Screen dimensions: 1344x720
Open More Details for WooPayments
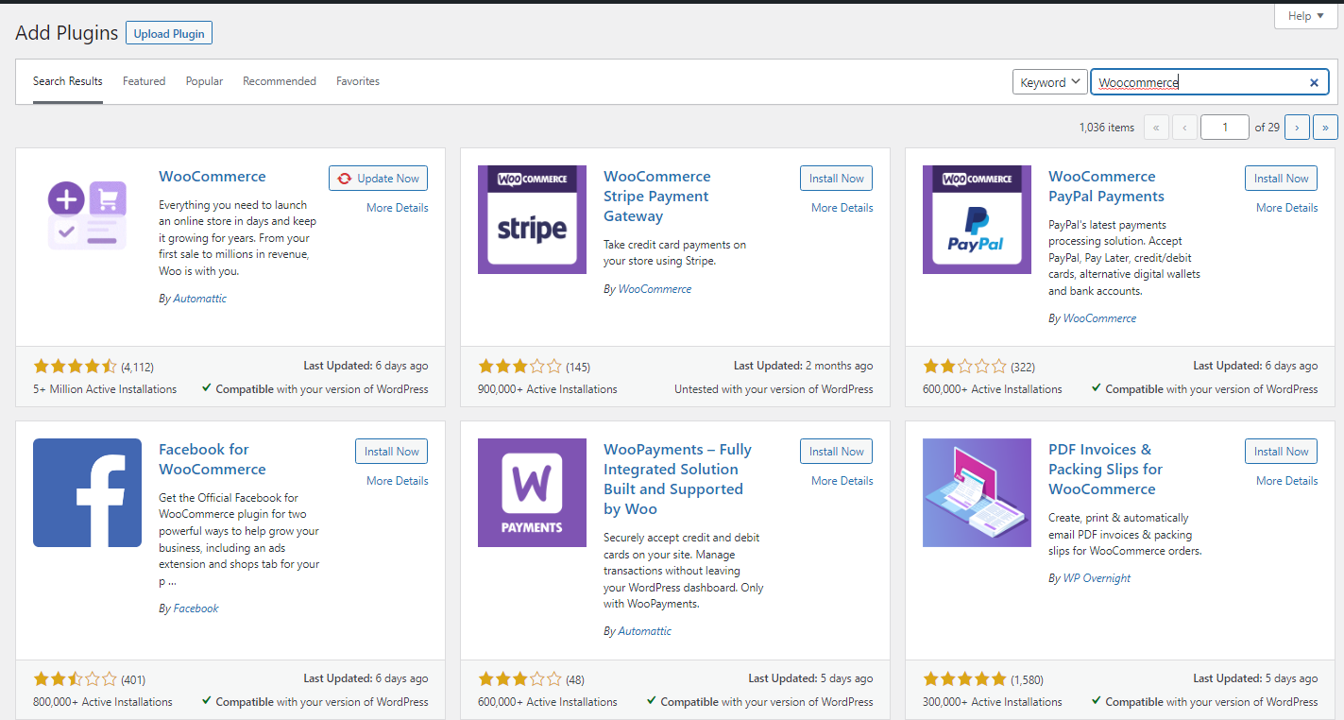click(x=842, y=481)
